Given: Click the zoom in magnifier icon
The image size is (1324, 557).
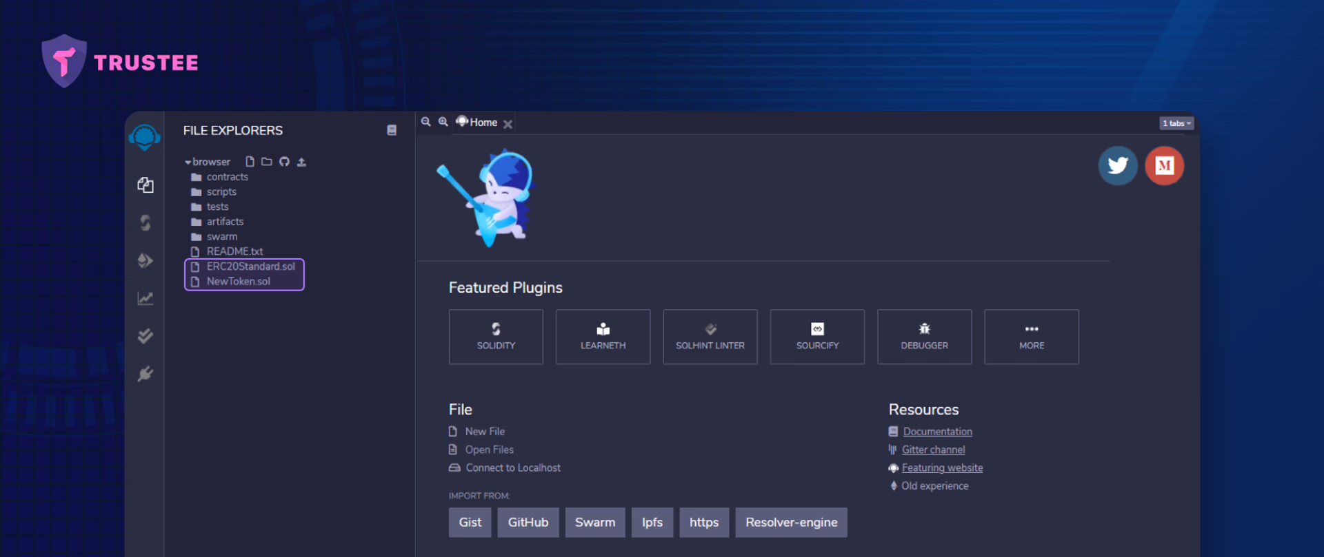Looking at the screenshot, I should [443, 122].
